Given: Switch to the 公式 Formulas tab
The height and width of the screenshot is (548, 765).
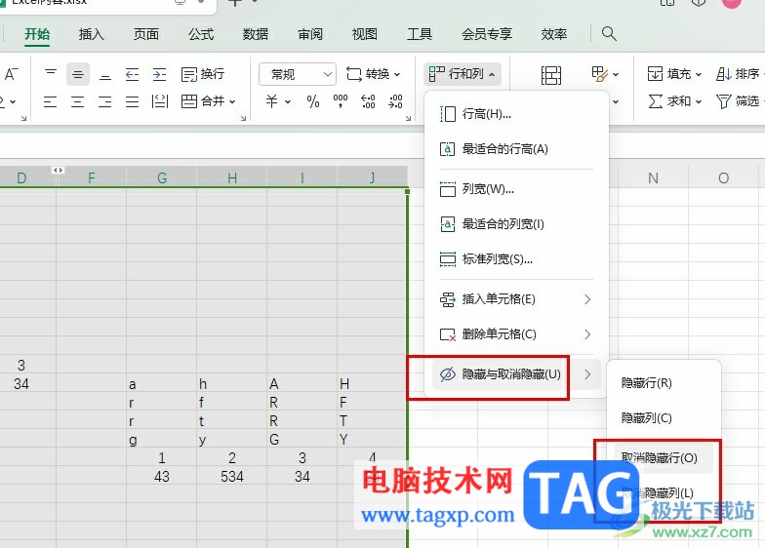Looking at the screenshot, I should pyautogui.click(x=201, y=34).
